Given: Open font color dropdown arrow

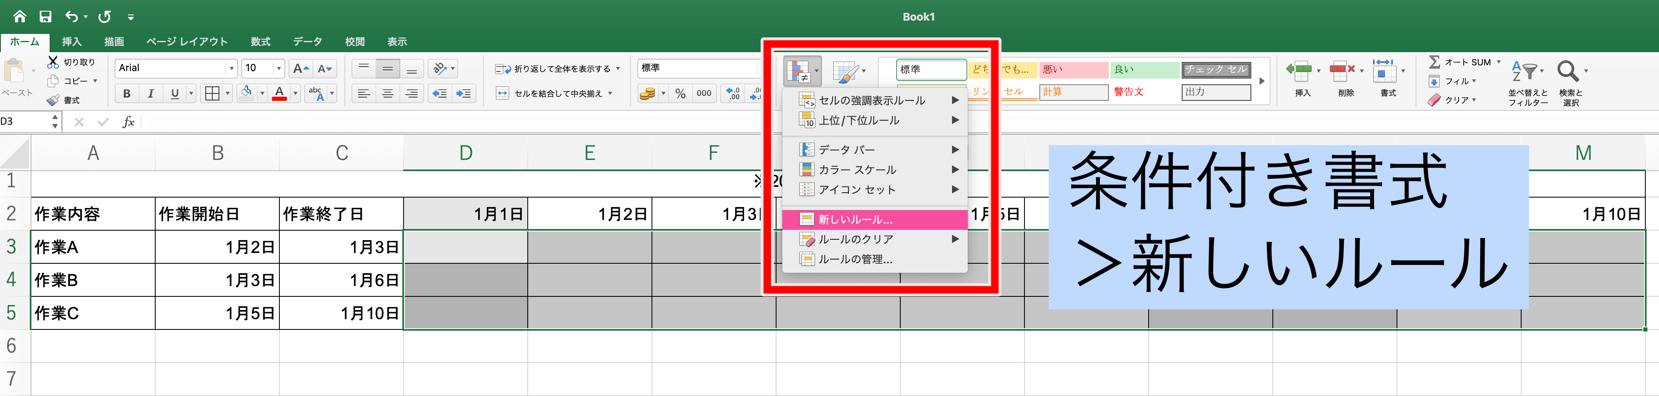Looking at the screenshot, I should [x=296, y=94].
